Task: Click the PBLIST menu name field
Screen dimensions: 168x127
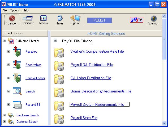Action: click(100, 20)
